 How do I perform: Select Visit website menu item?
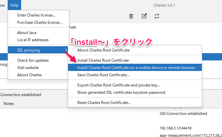pyautogui.click(x=38, y=68)
